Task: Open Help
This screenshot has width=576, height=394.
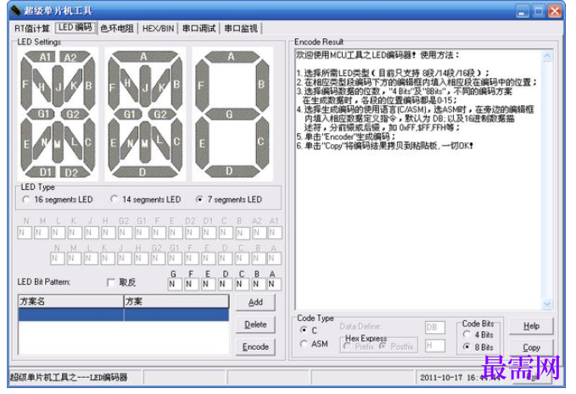Action: click(531, 325)
